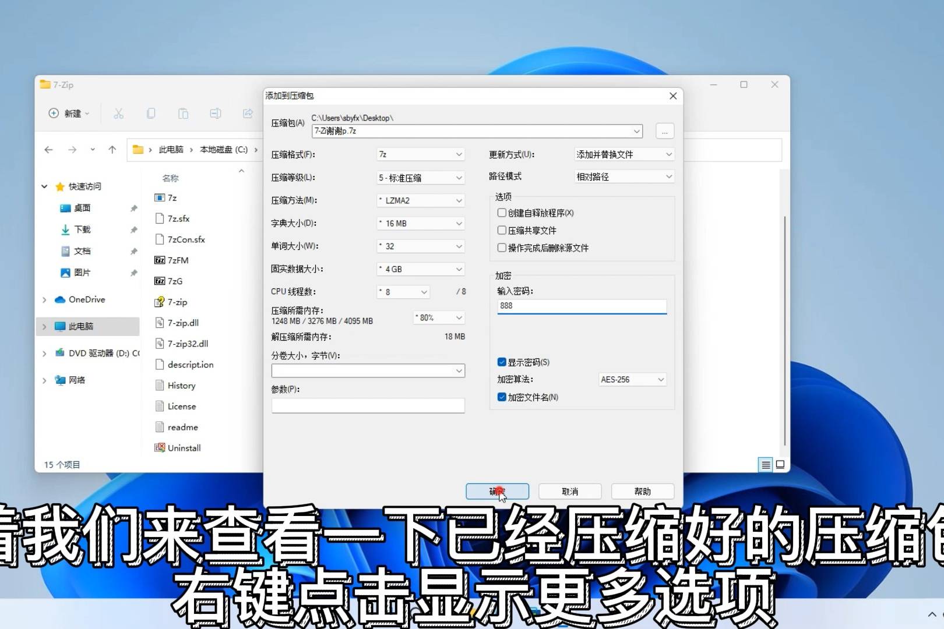This screenshot has height=629, width=944.
Task: Click the 帮助 button
Action: (643, 492)
